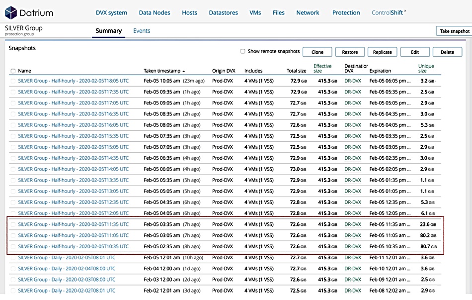Viewport: 472px width, 300px height.
Task: Click the Effective size column header
Action: (322, 68)
